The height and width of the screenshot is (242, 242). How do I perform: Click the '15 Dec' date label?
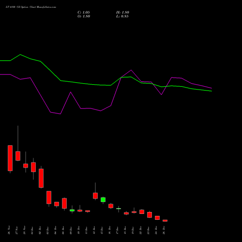(102, 230)
